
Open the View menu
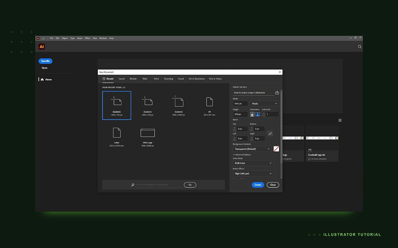[x=95, y=38]
